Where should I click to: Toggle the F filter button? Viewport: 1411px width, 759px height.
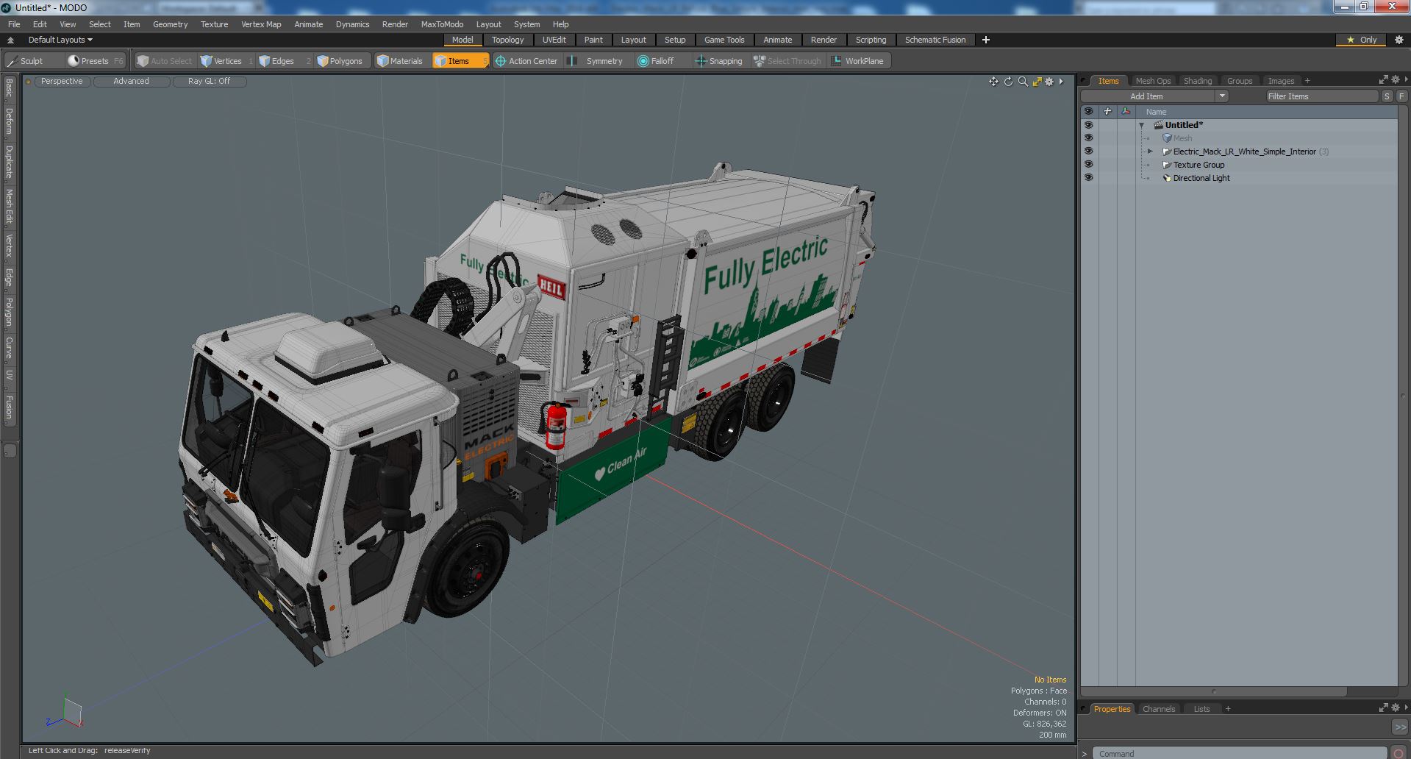coord(1401,96)
